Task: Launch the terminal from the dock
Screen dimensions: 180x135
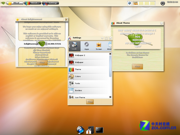Action: pyautogui.click(x=99, y=130)
